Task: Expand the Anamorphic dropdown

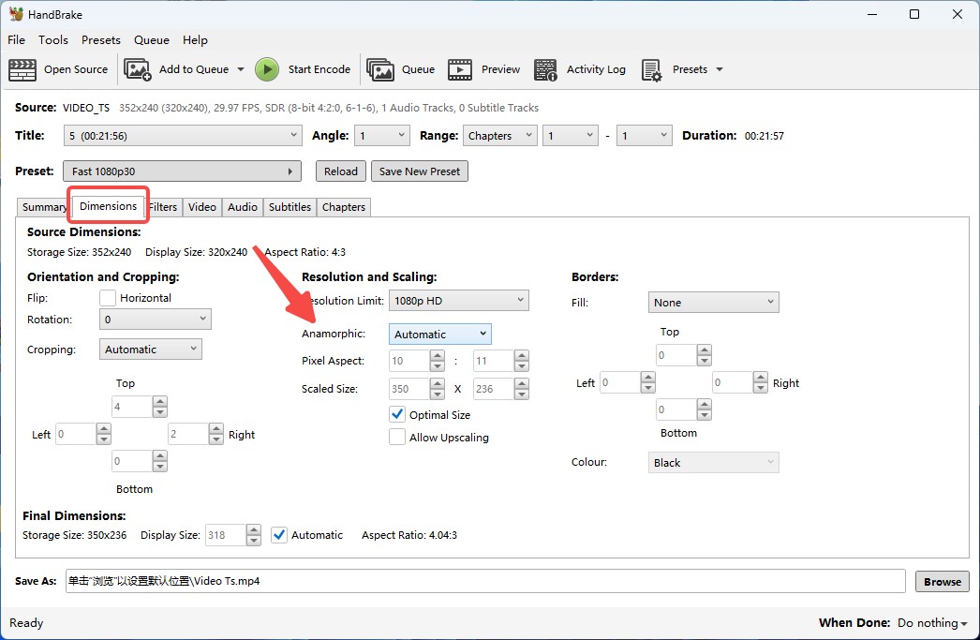Action: (439, 335)
